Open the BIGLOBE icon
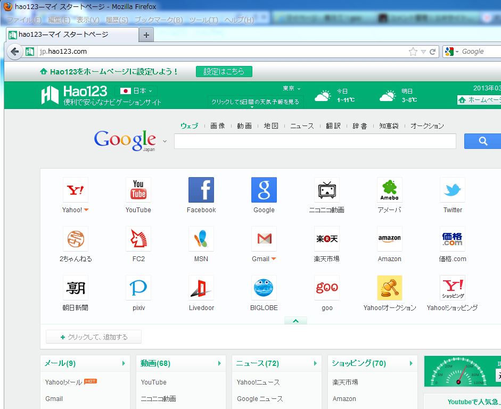The height and width of the screenshot is (409, 501). (x=264, y=288)
